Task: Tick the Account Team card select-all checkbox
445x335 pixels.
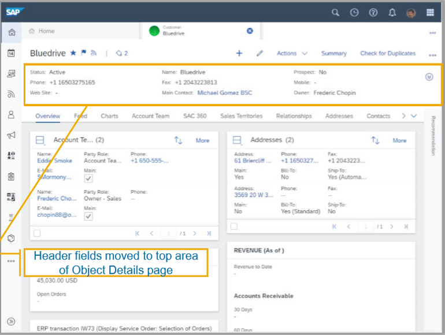Action: coord(37,233)
